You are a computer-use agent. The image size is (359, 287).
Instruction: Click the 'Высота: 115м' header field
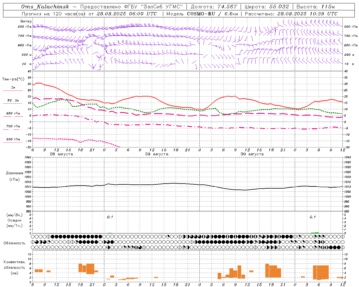[316, 7]
